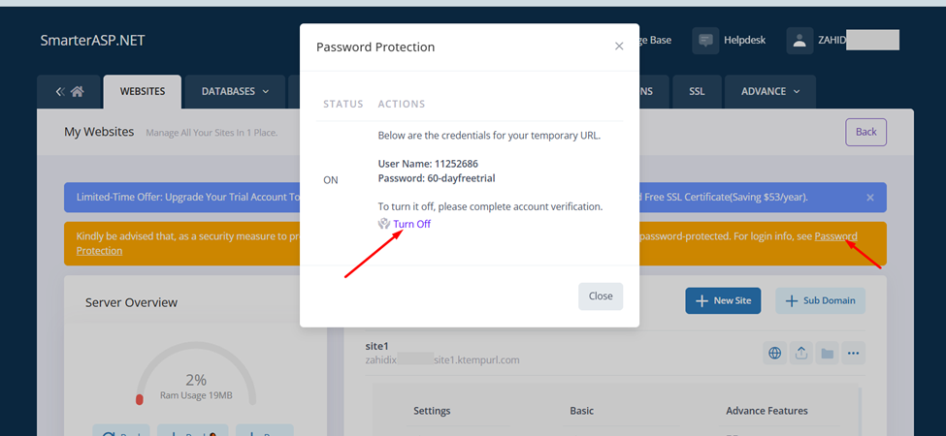Click the Sub Domain button
The image size is (946, 436).
820,300
